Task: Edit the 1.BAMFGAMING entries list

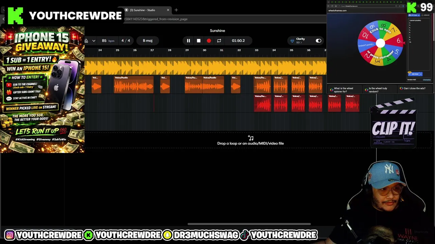Action: pyautogui.click(x=419, y=44)
